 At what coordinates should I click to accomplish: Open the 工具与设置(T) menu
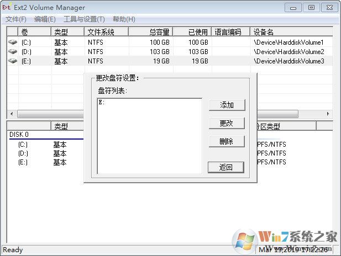[x=84, y=19]
